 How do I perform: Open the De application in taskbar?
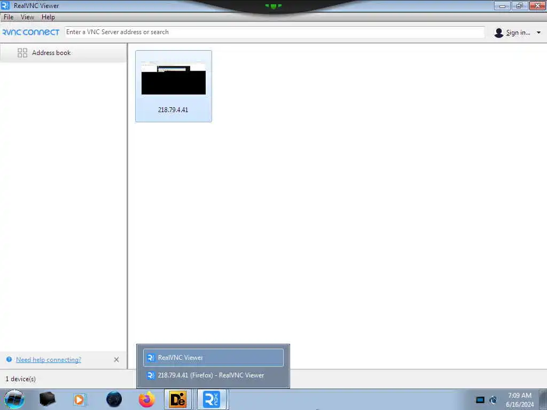(177, 399)
